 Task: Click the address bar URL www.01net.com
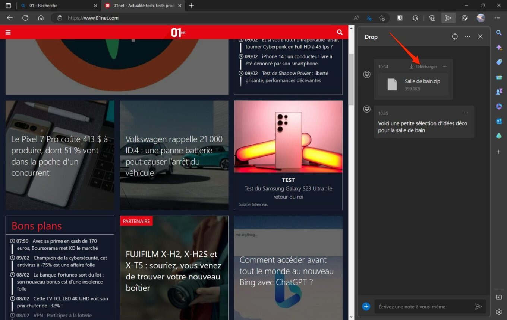click(93, 18)
